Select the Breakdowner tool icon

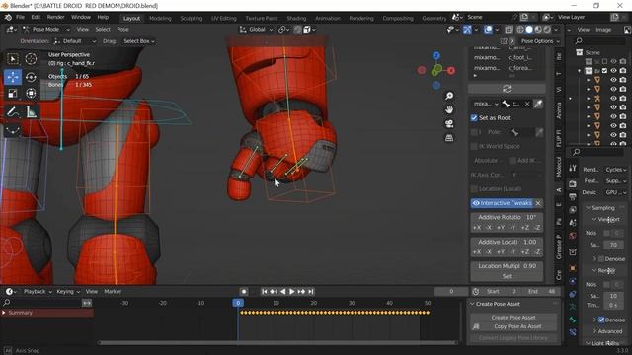pos(13,129)
